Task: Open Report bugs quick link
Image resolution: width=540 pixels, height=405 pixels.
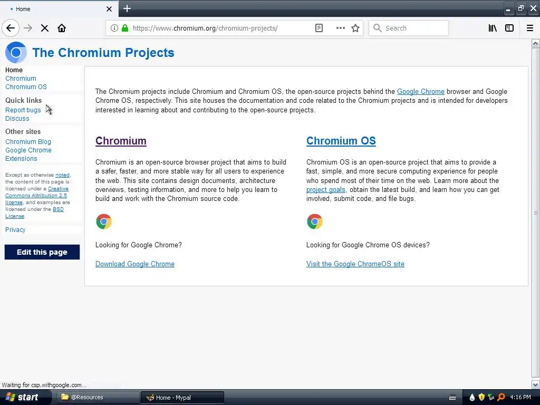Action: click(23, 110)
